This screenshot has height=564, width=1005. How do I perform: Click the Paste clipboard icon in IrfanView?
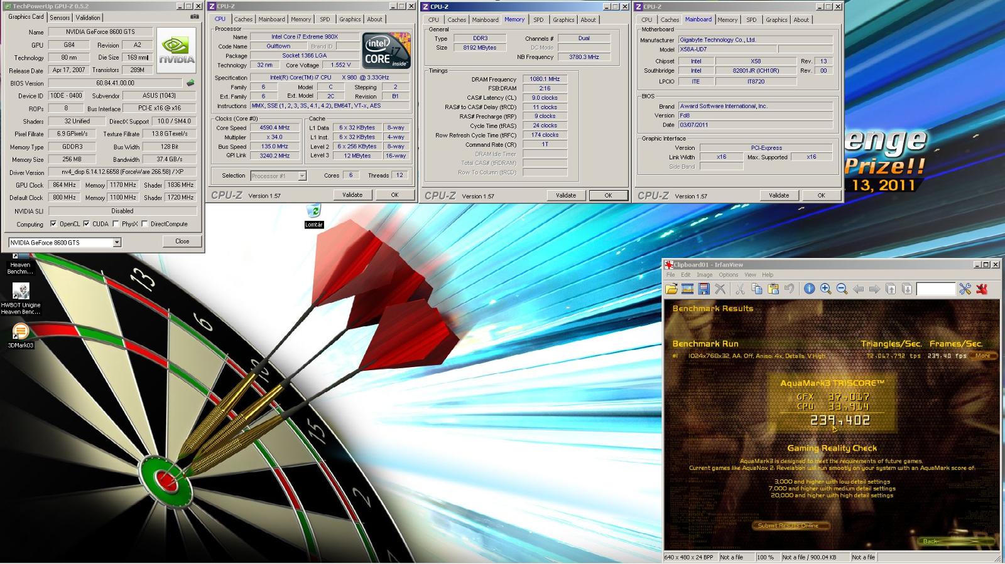pos(773,289)
